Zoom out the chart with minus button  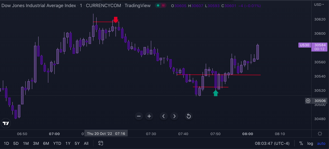click(x=139, y=116)
